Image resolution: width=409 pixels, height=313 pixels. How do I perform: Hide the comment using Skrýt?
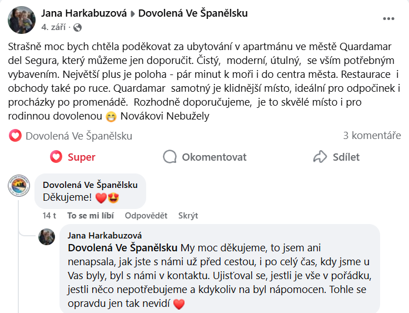point(188,216)
